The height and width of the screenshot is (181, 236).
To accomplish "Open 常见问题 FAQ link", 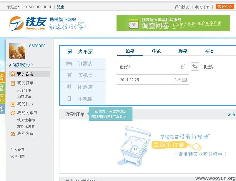I will [17, 157].
